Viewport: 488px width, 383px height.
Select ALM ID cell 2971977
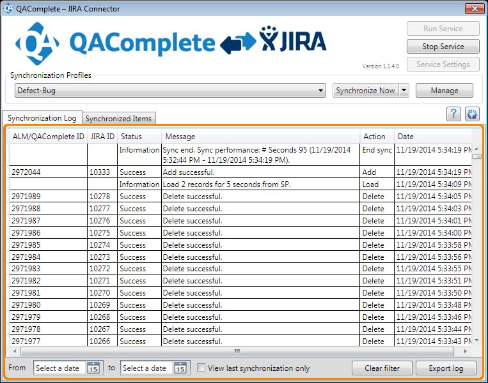click(x=48, y=341)
